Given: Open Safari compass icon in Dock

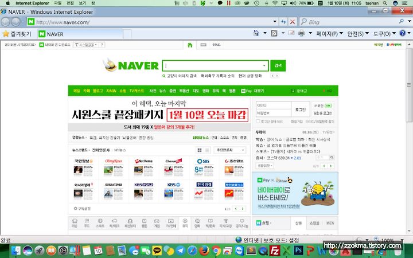Looking at the screenshot, I should (192, 251).
